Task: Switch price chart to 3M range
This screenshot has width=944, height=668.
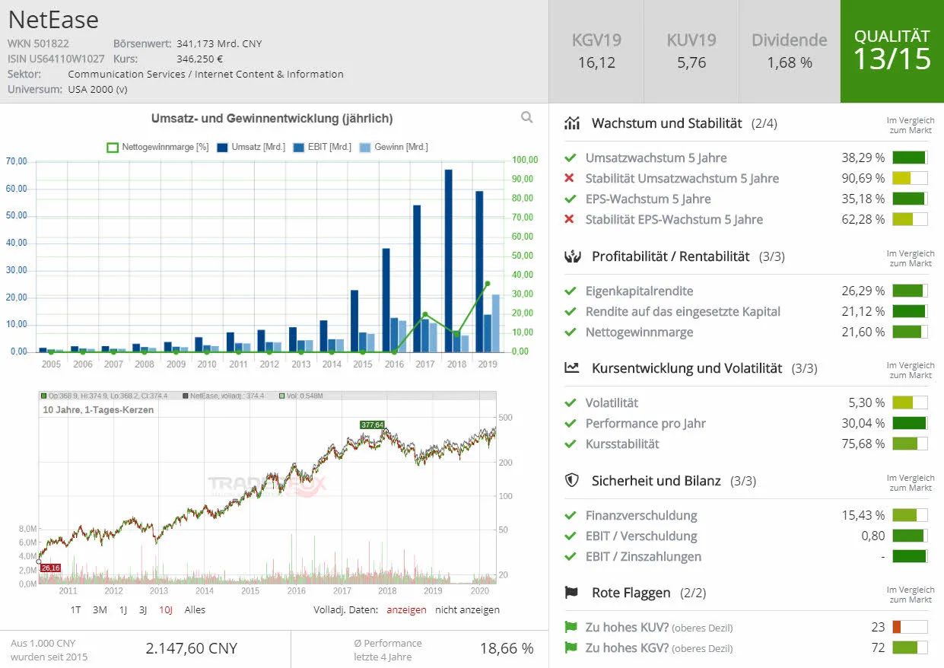Action: (x=100, y=610)
